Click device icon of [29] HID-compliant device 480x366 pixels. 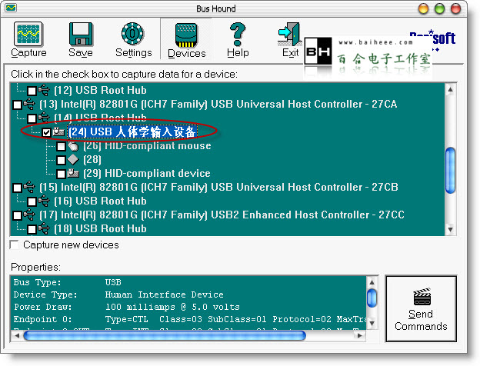pos(73,173)
